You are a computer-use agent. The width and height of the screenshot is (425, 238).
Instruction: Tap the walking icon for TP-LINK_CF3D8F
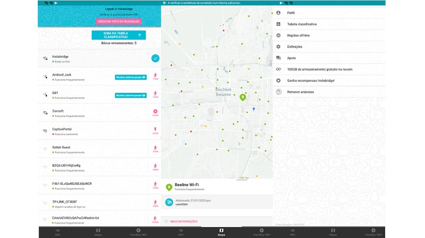coord(155,203)
